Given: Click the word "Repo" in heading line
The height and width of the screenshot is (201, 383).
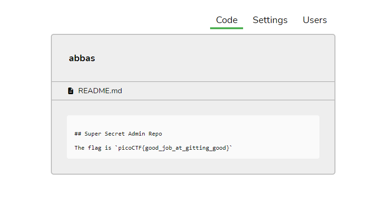Looking at the screenshot, I should 155,134.
